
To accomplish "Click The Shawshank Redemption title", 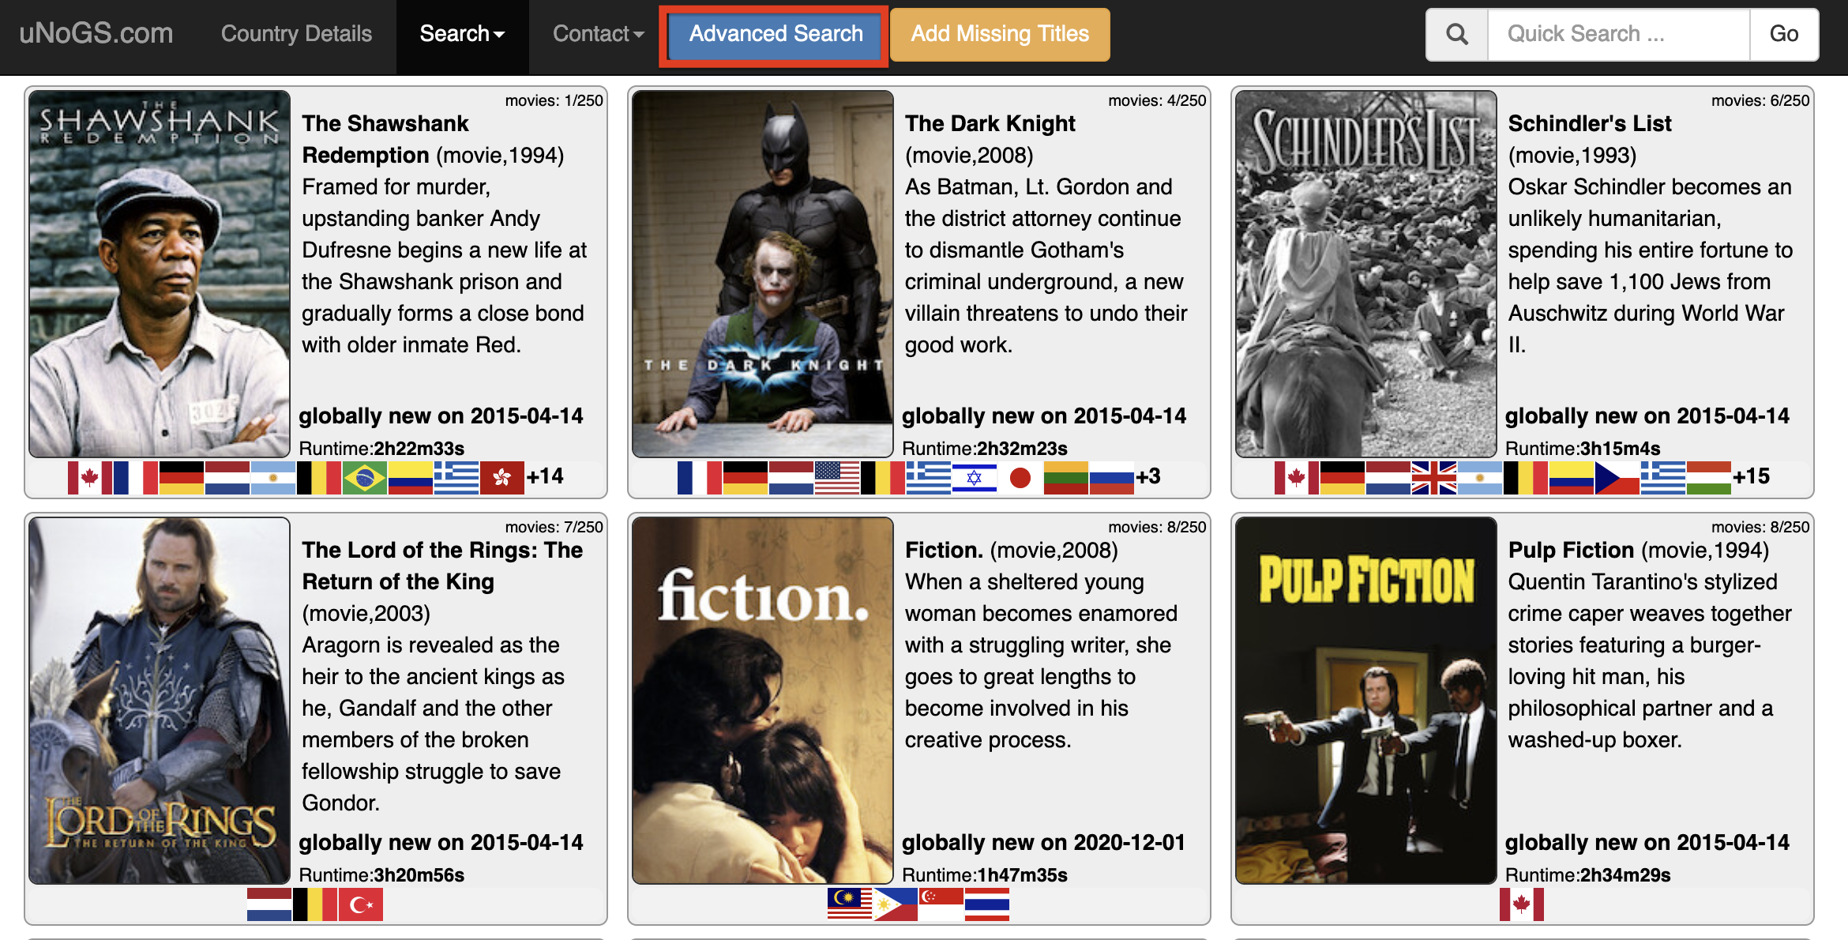I will pos(385,139).
